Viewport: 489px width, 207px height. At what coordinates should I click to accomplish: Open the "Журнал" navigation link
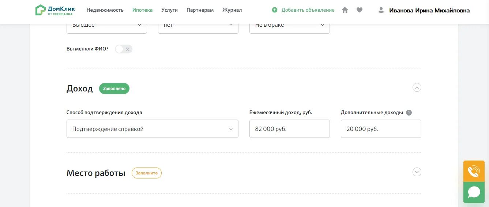tap(232, 10)
